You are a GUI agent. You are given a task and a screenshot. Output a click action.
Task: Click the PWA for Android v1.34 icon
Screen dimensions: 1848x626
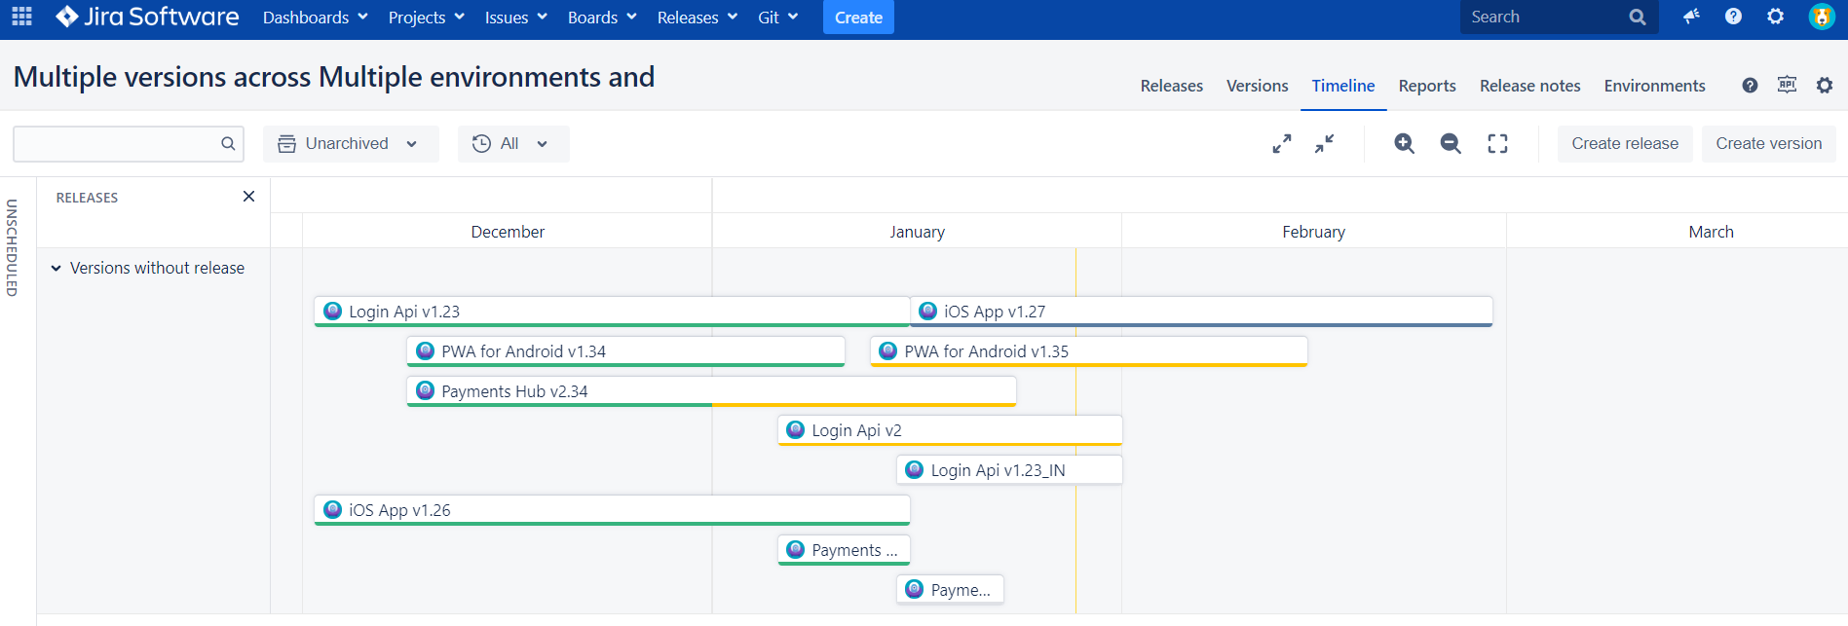pyautogui.click(x=425, y=350)
